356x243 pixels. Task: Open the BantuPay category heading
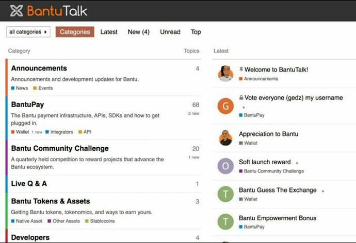(x=27, y=105)
